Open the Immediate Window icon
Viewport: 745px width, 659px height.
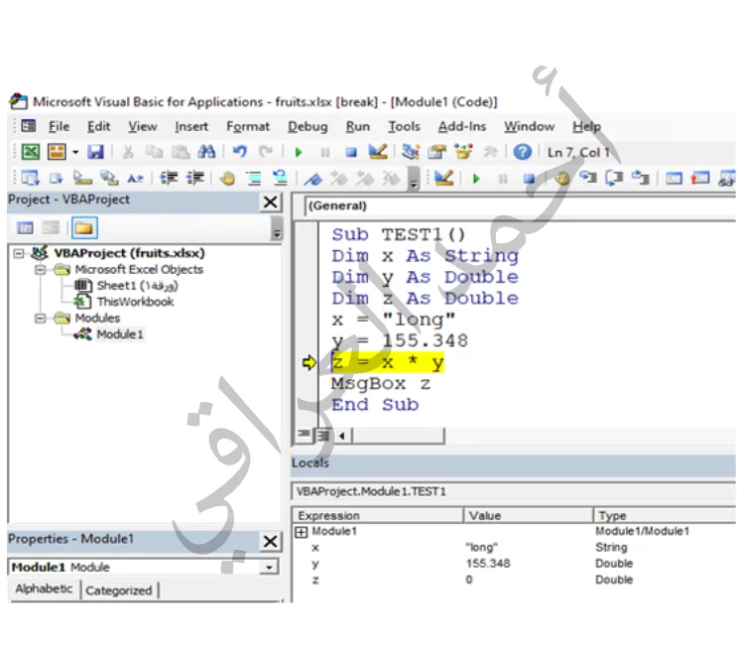(699, 179)
